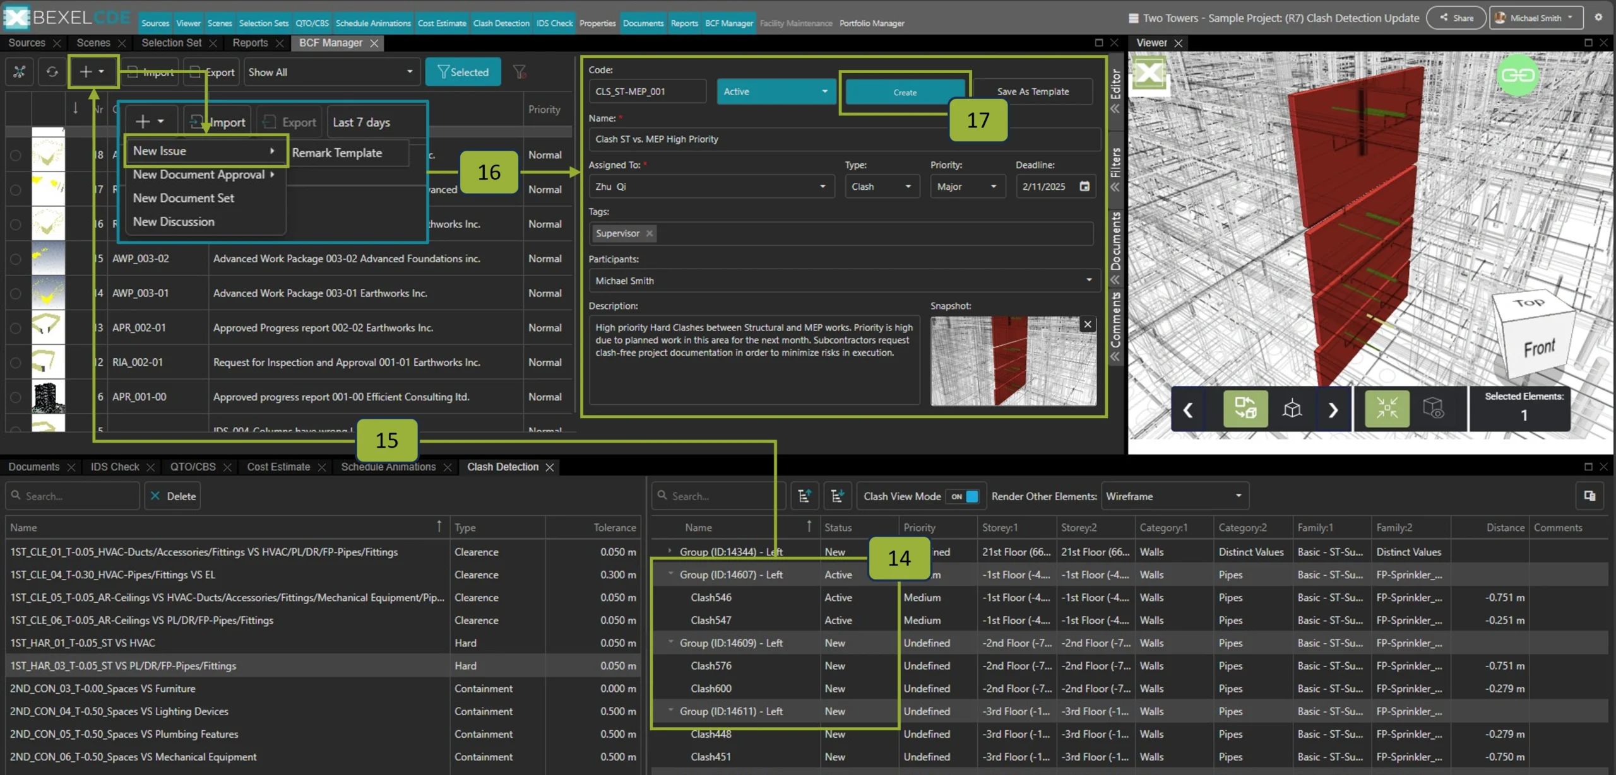Click the snapshot thumbnail image
The image size is (1616, 775).
coord(1013,361)
